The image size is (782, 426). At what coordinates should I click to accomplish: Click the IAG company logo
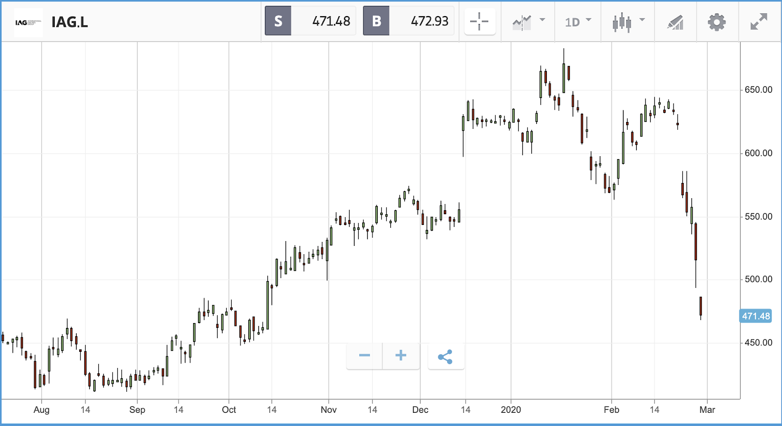28,22
